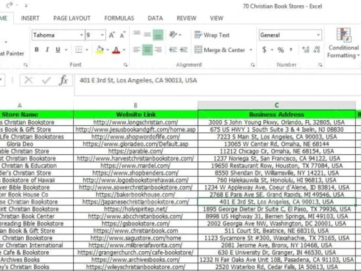Open Alignment dialog launcher icon
The width and height of the screenshot is (361, 271).
253,65
